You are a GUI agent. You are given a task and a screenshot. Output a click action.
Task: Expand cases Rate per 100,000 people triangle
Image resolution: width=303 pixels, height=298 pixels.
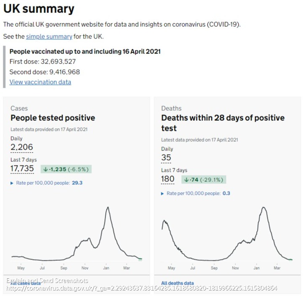(x=12, y=183)
